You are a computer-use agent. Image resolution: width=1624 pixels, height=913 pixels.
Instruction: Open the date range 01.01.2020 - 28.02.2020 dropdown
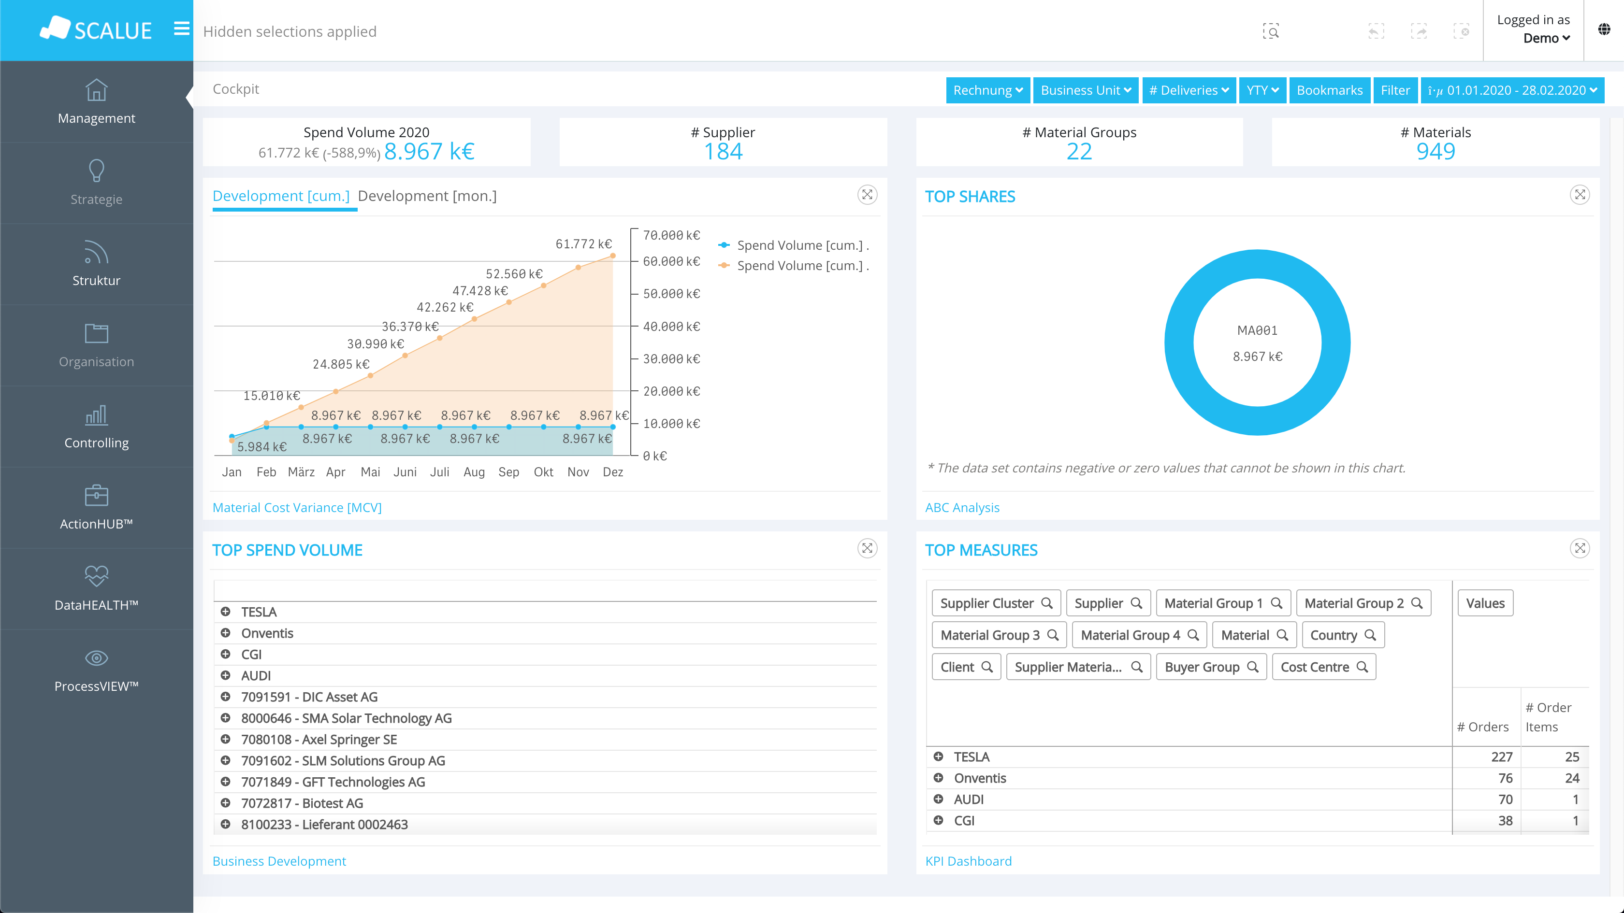[x=1512, y=90]
